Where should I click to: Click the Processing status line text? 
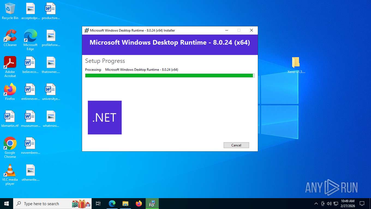click(x=131, y=70)
